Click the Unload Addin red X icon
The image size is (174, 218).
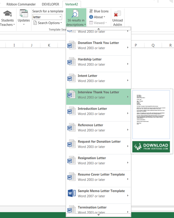pyautogui.click(x=117, y=14)
